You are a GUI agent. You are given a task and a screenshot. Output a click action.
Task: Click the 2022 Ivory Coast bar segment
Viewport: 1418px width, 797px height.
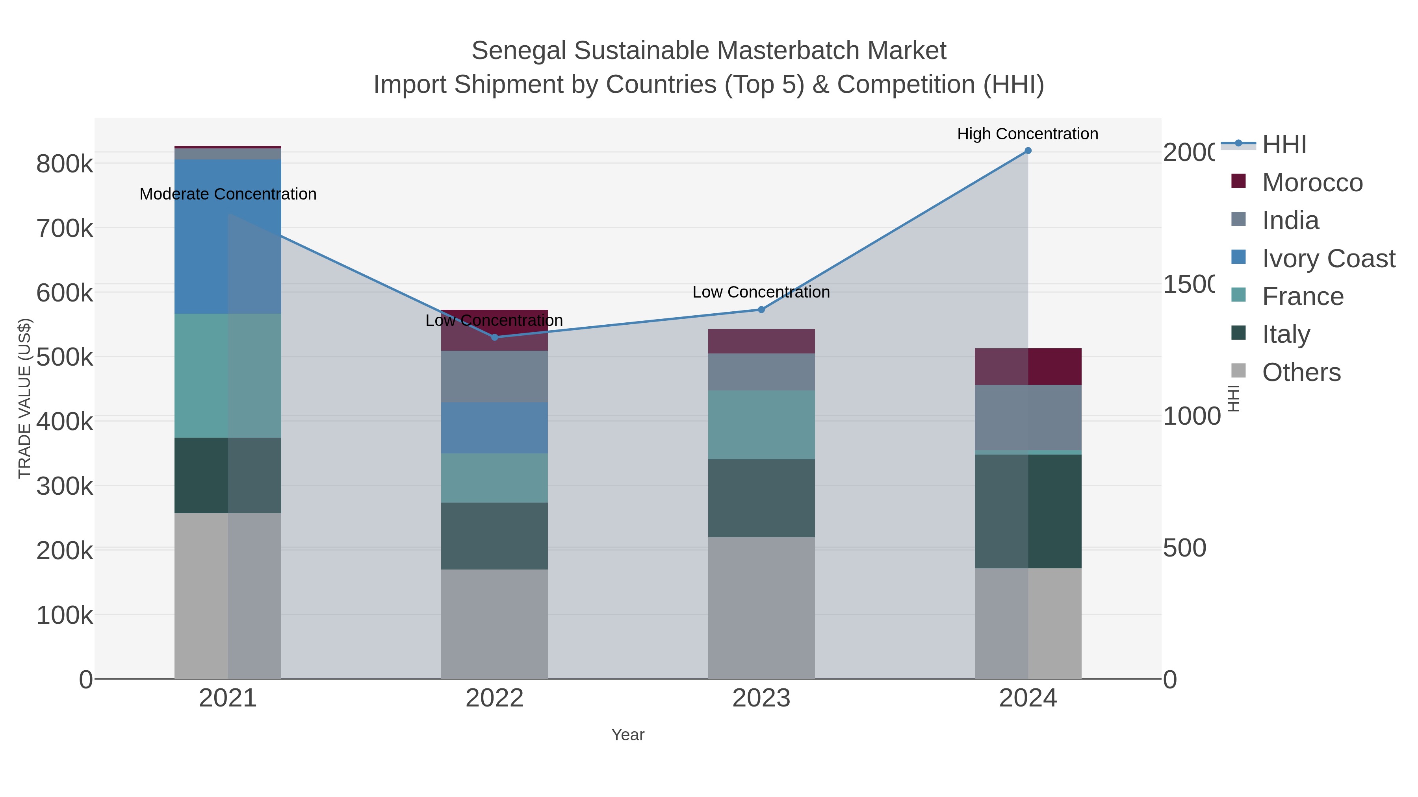(494, 428)
